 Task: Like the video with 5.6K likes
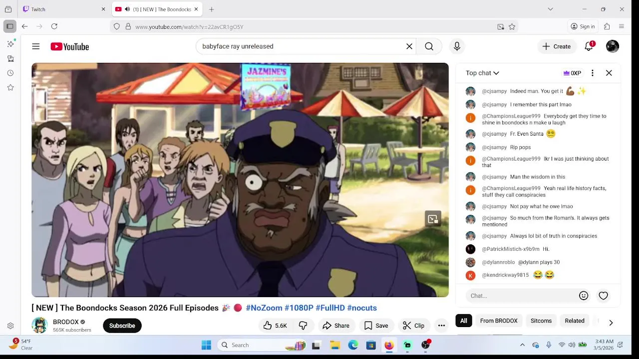point(275,326)
